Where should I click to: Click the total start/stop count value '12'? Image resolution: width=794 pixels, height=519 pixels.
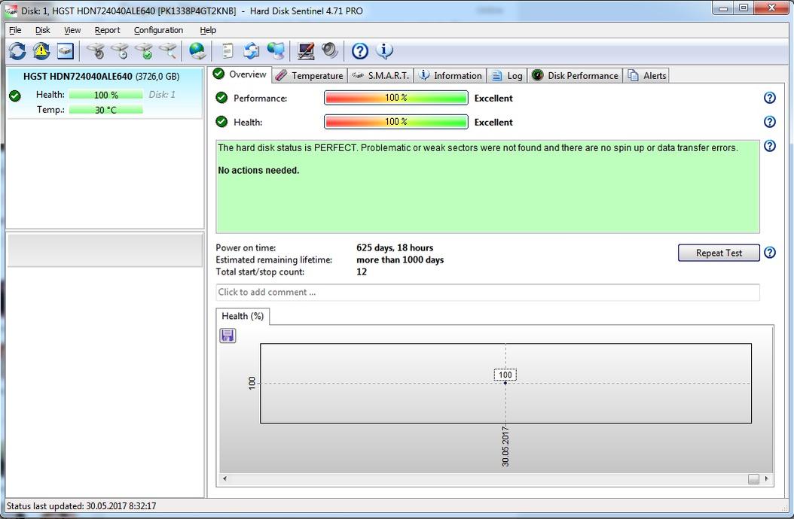pos(362,272)
